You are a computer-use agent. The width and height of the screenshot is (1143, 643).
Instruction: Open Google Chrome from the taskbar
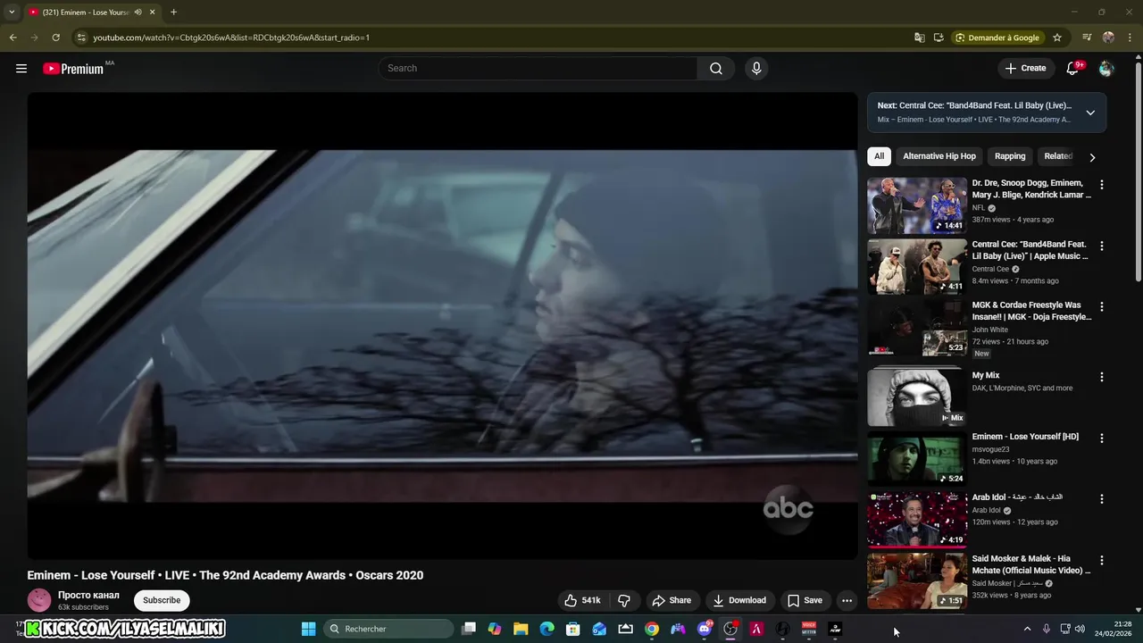coord(652,629)
